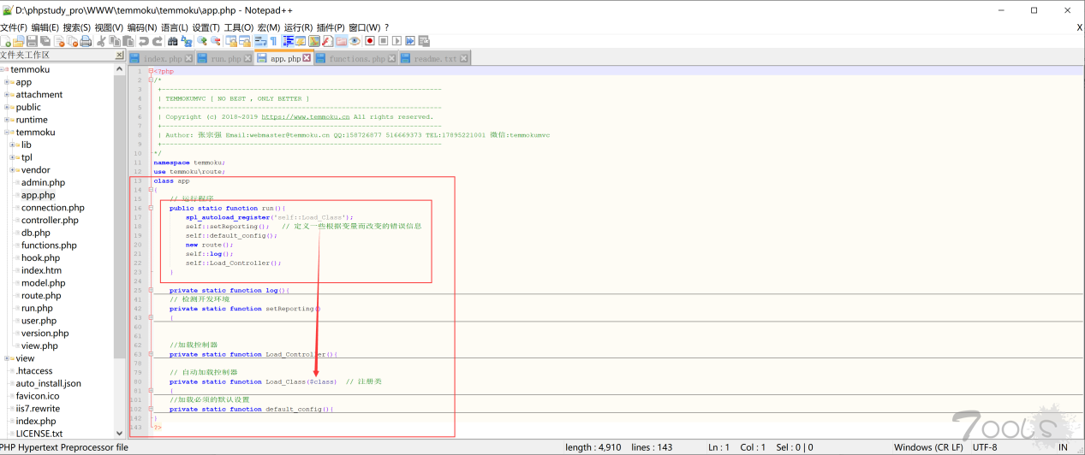Screen dimensions: 1085x455
Task: Open the https://www.temmoku.cn link in code
Action: pos(306,117)
